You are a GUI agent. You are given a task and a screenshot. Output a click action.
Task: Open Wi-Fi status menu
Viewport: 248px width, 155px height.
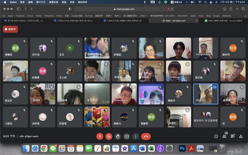200,2
